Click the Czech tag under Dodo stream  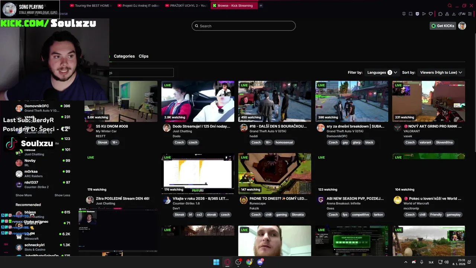[x=179, y=142]
